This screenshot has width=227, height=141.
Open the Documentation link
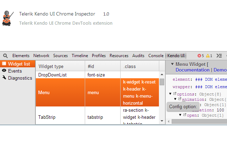point(192,70)
